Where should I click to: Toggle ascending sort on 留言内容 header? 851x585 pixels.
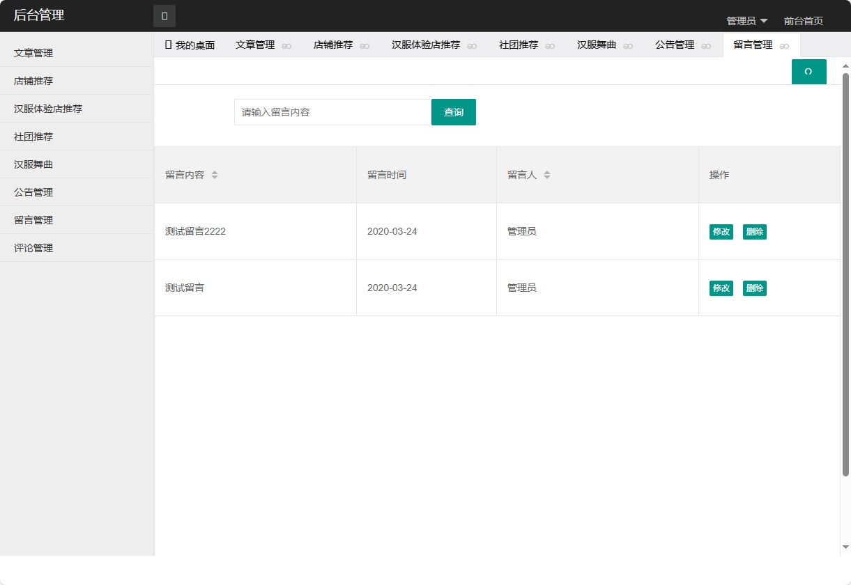tap(214, 172)
